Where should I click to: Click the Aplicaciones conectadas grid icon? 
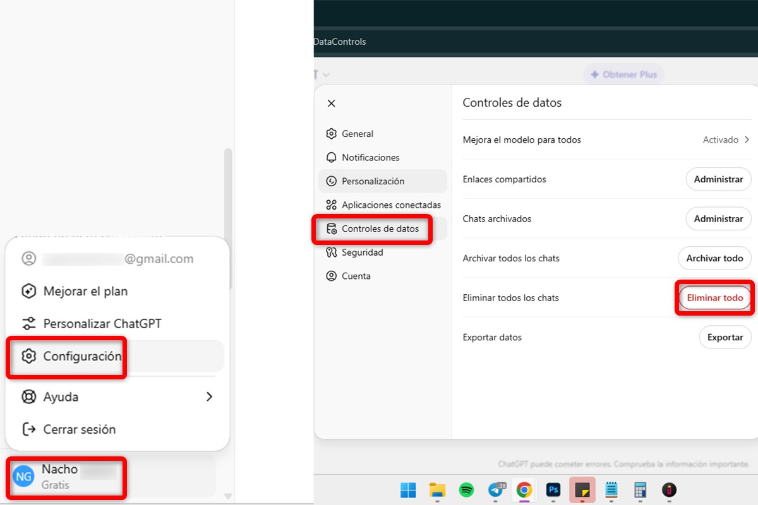coord(332,205)
